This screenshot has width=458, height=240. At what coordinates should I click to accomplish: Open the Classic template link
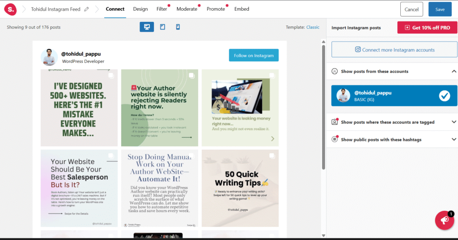[x=313, y=27]
